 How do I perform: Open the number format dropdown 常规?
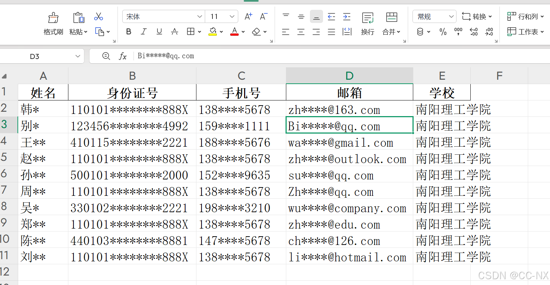[x=451, y=16]
